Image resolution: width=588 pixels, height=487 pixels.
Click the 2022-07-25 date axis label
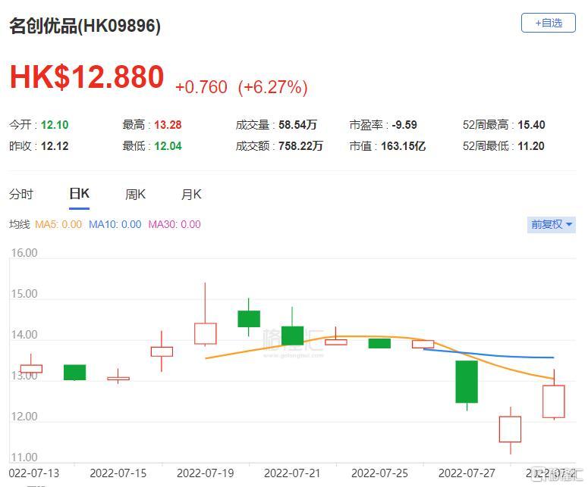tap(379, 473)
